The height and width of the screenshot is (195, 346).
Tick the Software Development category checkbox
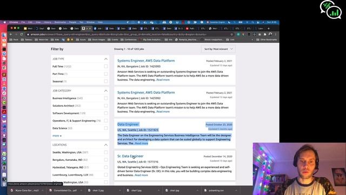tap(106, 113)
